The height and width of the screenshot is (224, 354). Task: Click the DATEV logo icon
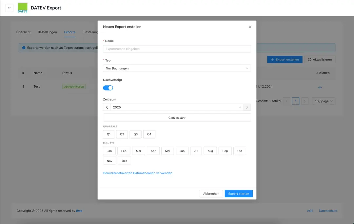23,8
